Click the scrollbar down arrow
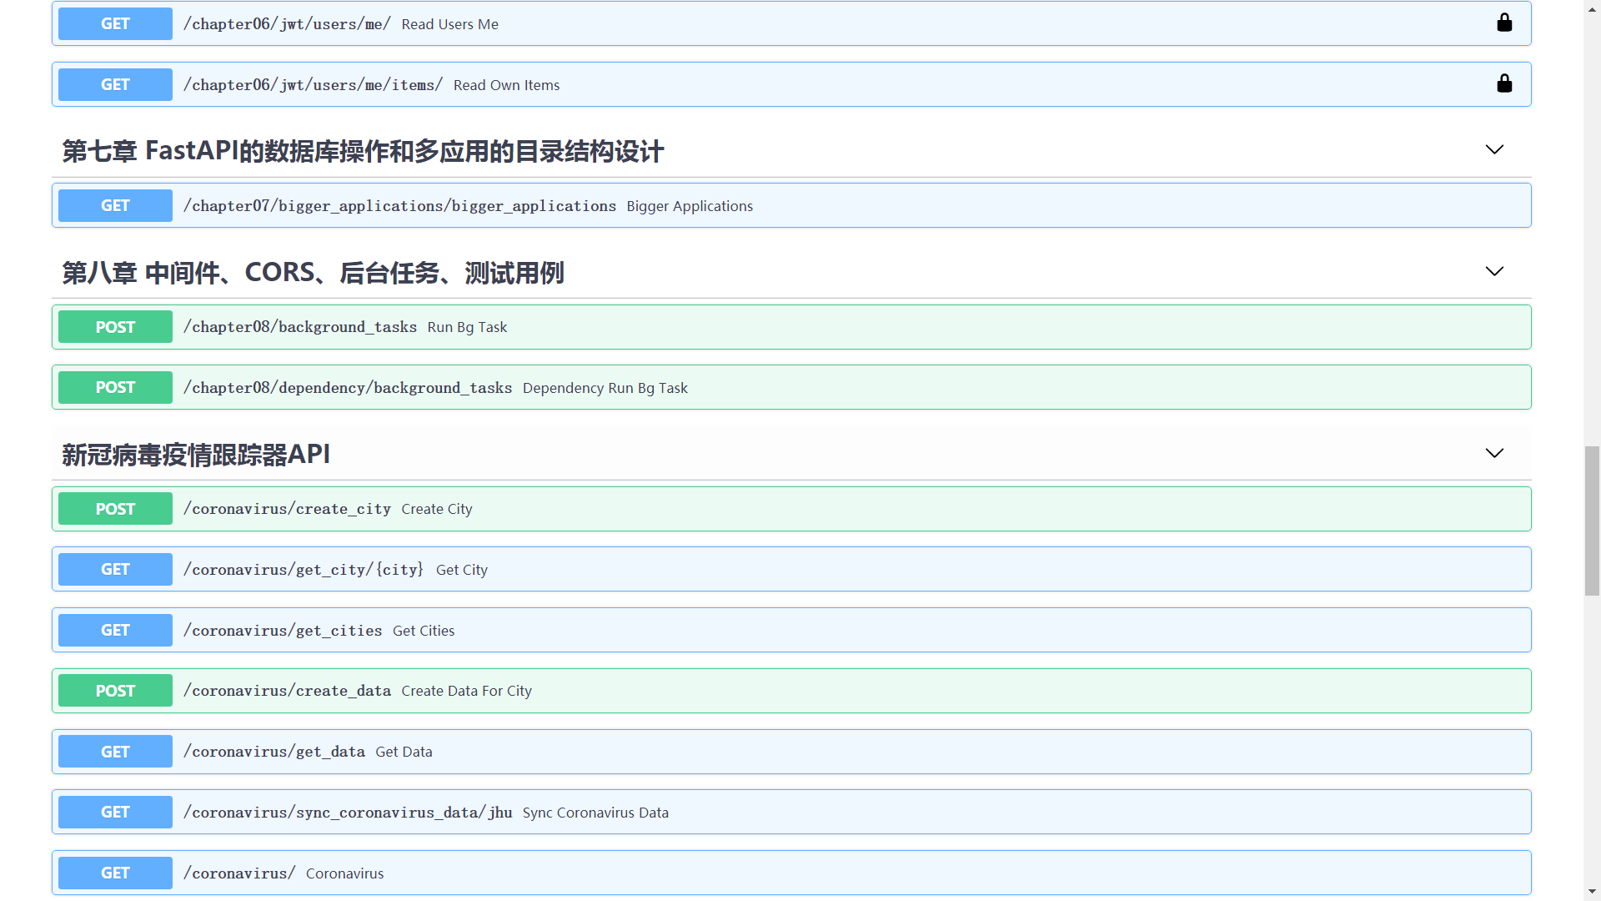 (1592, 892)
